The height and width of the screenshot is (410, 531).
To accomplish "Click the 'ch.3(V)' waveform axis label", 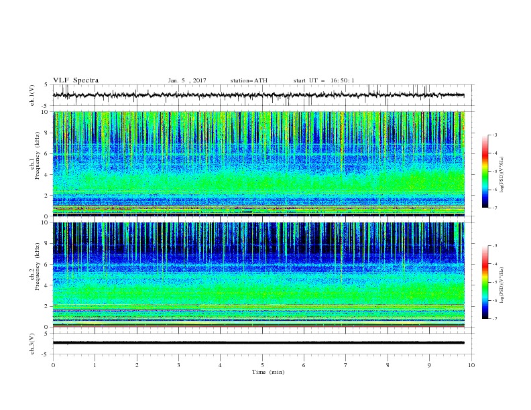I will pyautogui.click(x=32, y=344).
